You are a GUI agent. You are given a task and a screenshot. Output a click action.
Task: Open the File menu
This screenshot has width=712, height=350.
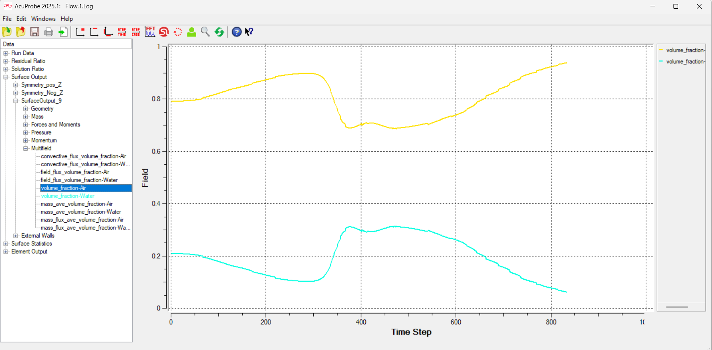pyautogui.click(x=7, y=19)
